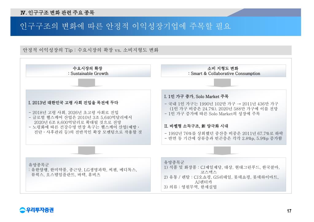Screen dimensions: 314x222
Task: Click the 우리투자증권 logo
Action: click(37, 210)
